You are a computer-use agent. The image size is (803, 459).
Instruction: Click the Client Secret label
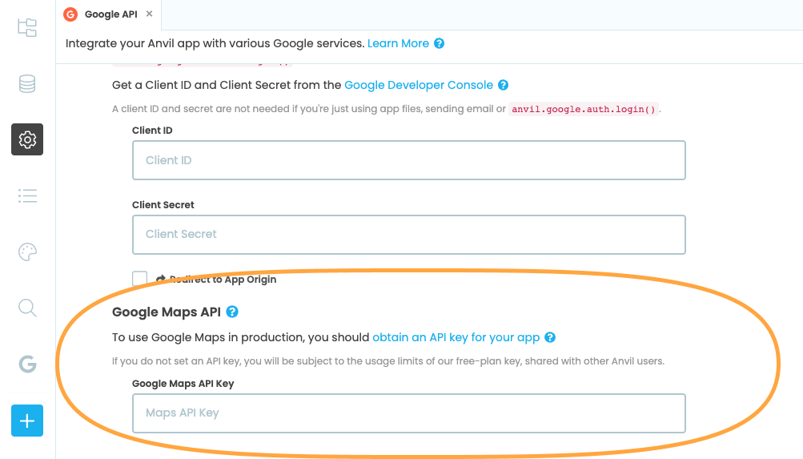pos(163,205)
